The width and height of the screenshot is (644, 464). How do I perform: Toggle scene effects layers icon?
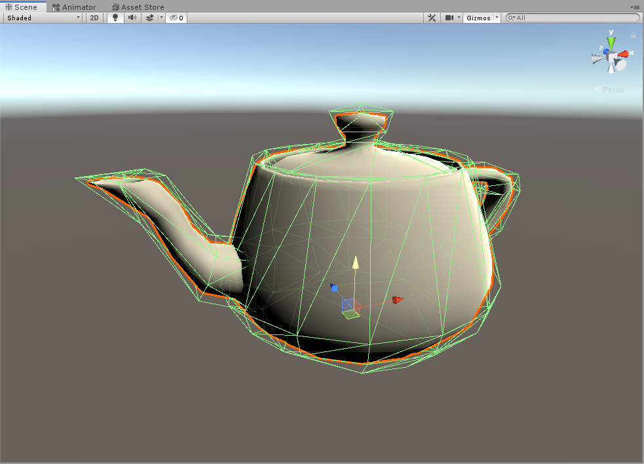pos(149,18)
